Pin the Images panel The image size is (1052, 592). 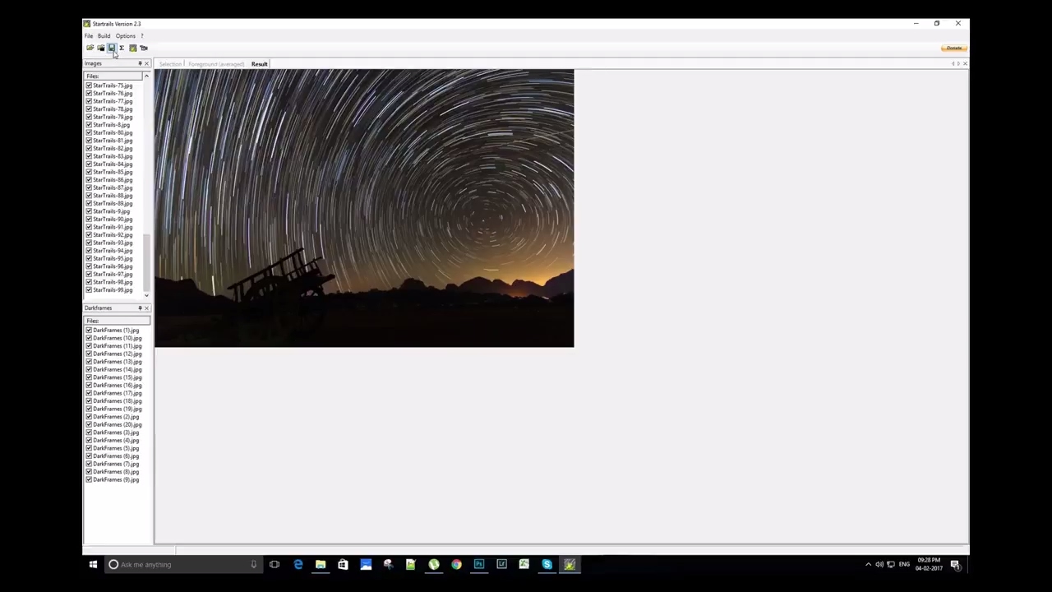pyautogui.click(x=140, y=63)
